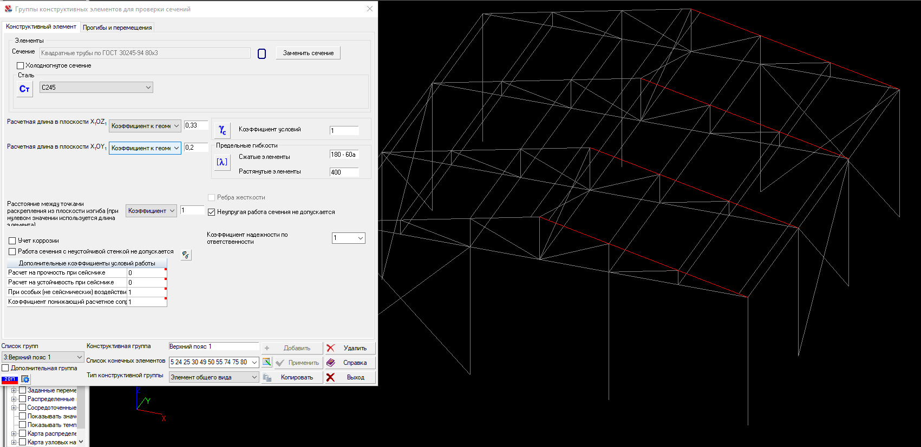Click the Добавить button
921x447 pixels.
pyautogui.click(x=292, y=348)
